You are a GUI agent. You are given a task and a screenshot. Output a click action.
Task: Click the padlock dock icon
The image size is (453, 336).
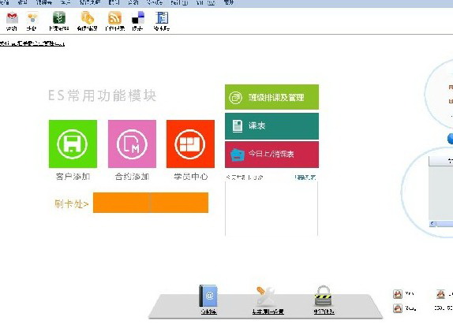coord(324,296)
